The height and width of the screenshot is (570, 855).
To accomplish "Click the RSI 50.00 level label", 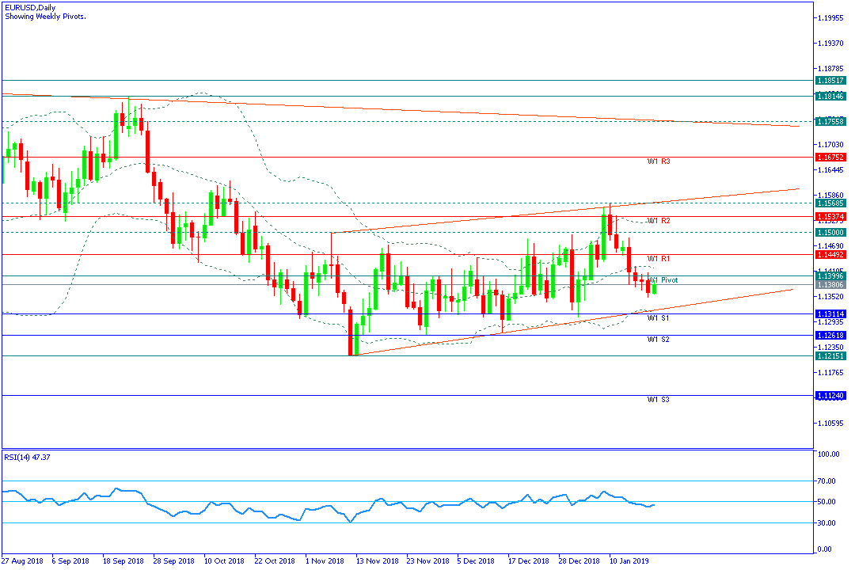I will pos(826,502).
